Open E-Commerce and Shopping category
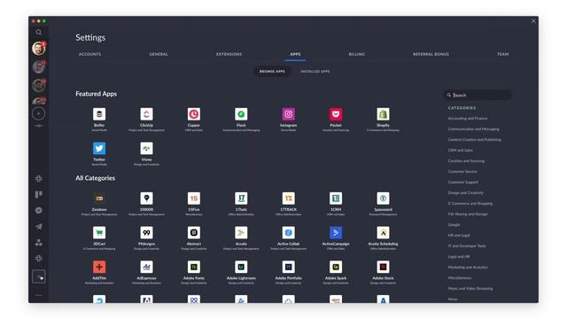This screenshot has width=567, height=319. [470, 204]
